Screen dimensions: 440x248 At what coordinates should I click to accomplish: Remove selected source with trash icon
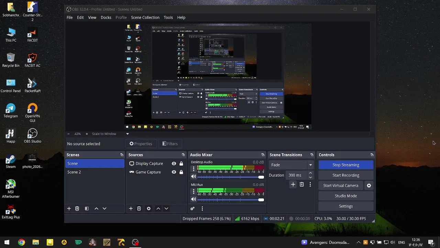(x=139, y=208)
